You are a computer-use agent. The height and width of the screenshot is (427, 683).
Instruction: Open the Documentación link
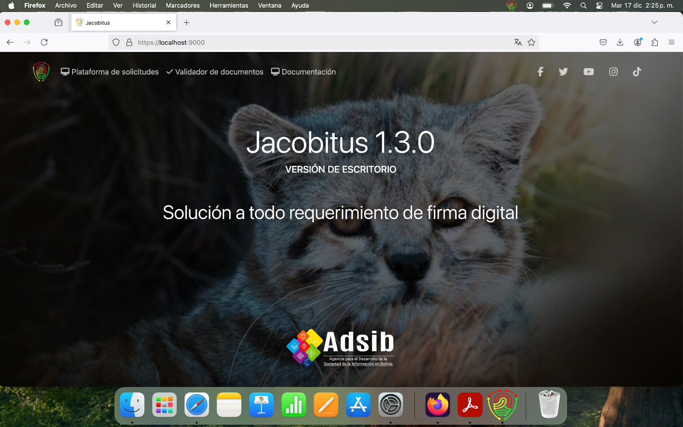point(304,72)
